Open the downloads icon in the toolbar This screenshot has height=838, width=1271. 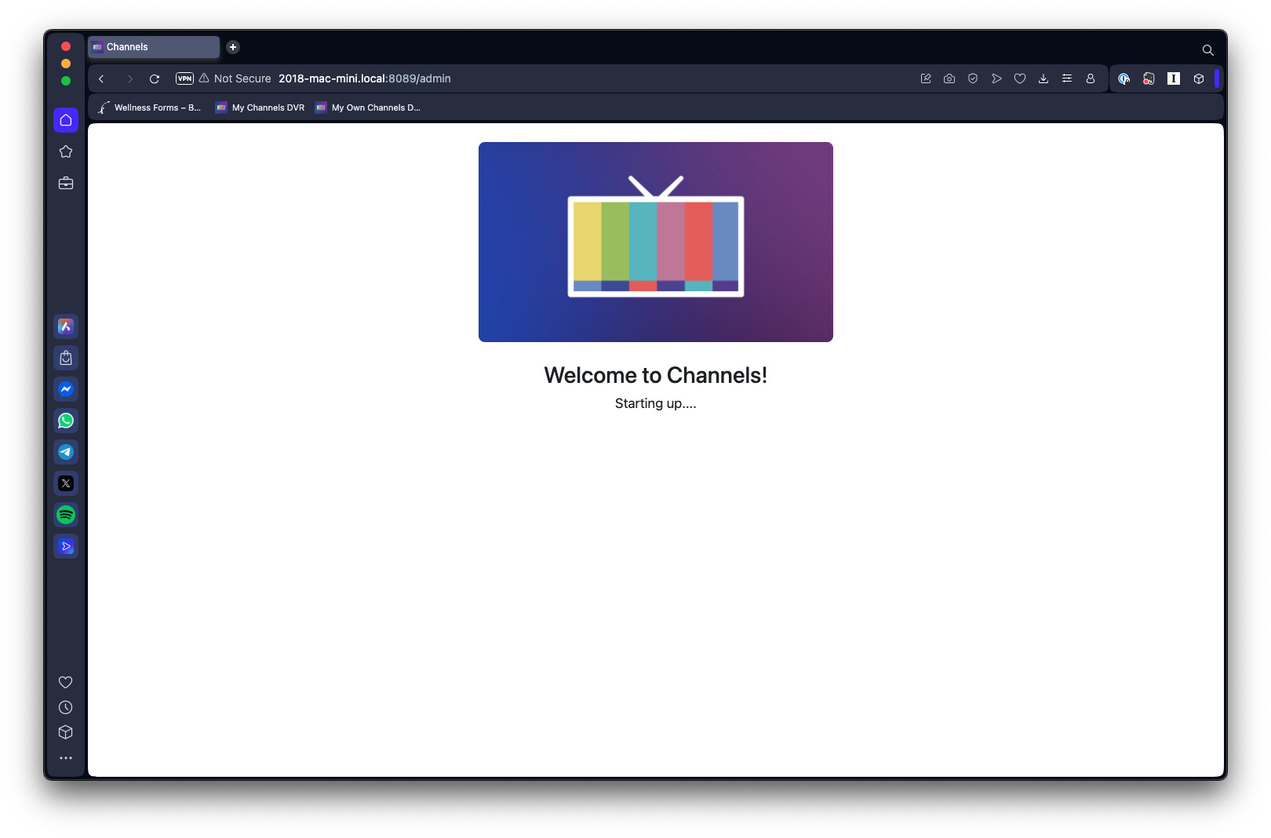coord(1043,78)
